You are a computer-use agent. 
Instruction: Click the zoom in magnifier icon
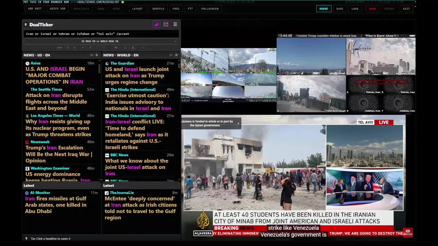point(75,48)
